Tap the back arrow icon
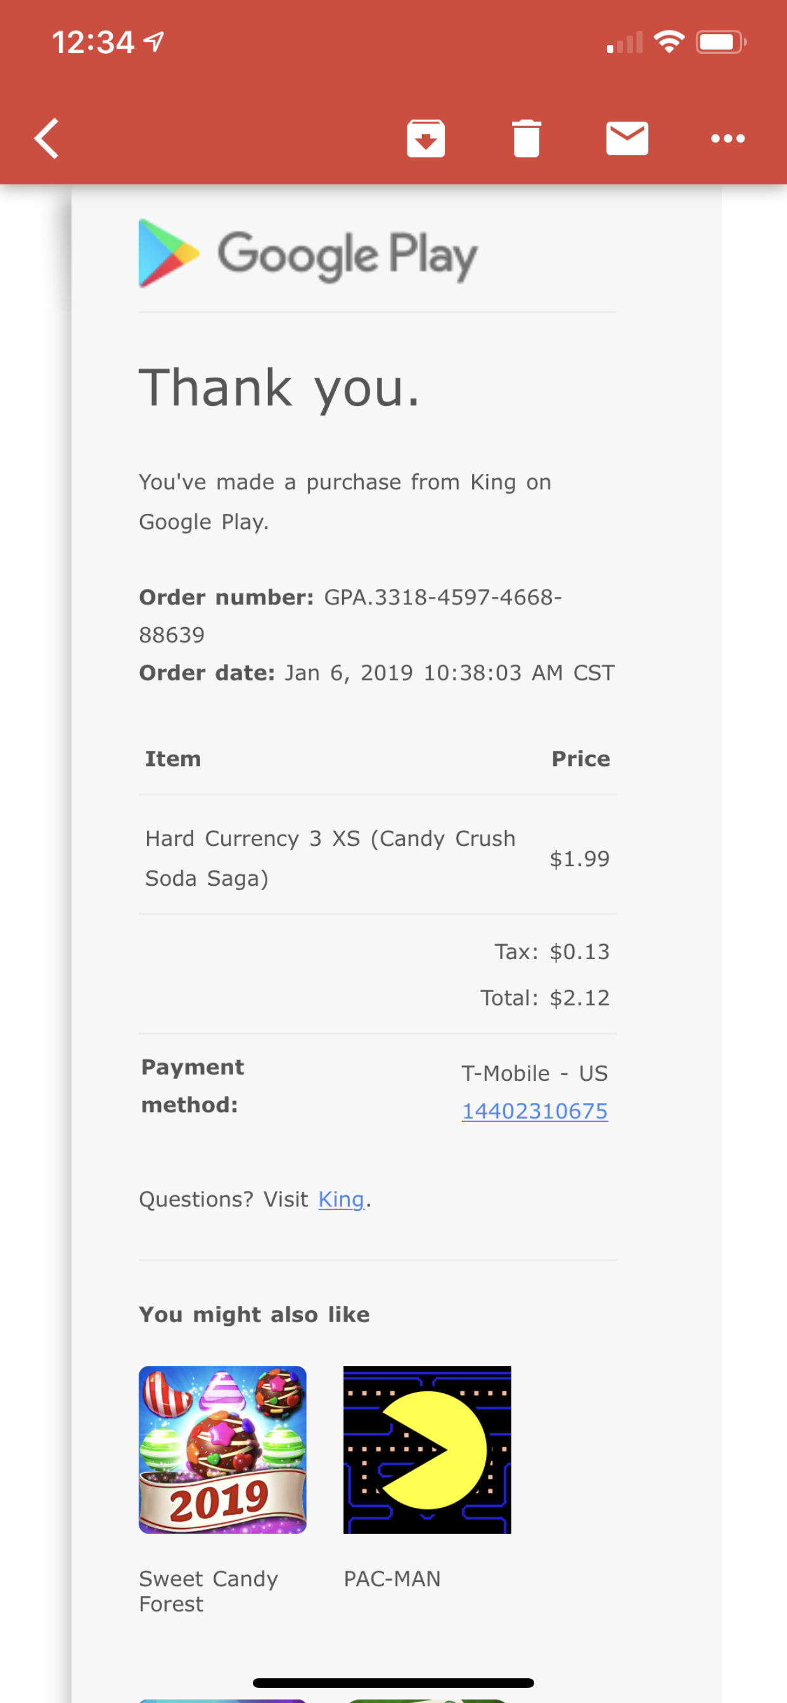The width and height of the screenshot is (787, 1703). pyautogui.click(x=46, y=139)
